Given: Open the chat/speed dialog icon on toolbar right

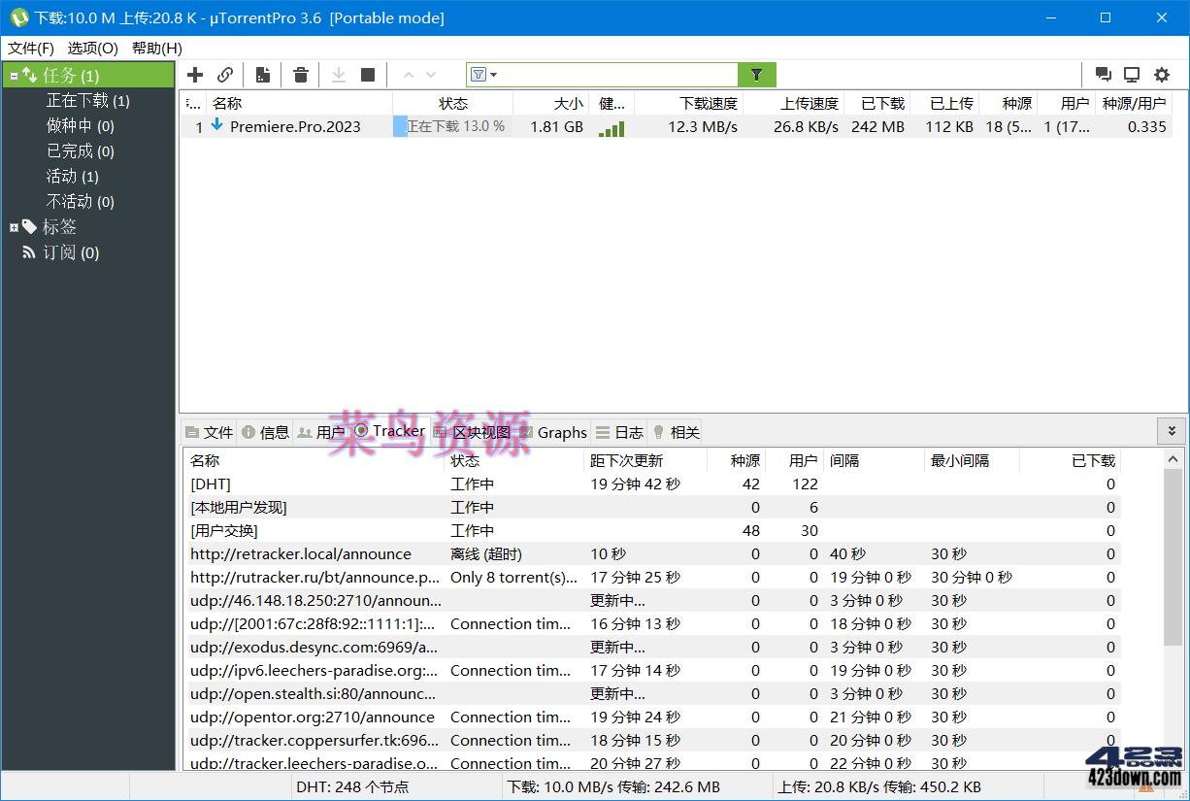Looking at the screenshot, I should tap(1103, 74).
